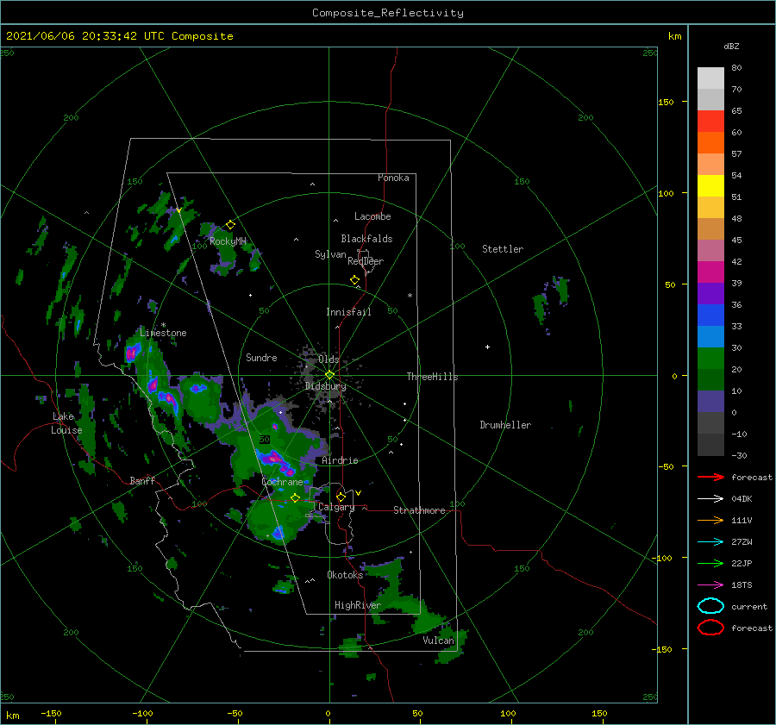Click the Blackfalds map label
Viewport: 776px width, 725px height.
pyautogui.click(x=366, y=239)
